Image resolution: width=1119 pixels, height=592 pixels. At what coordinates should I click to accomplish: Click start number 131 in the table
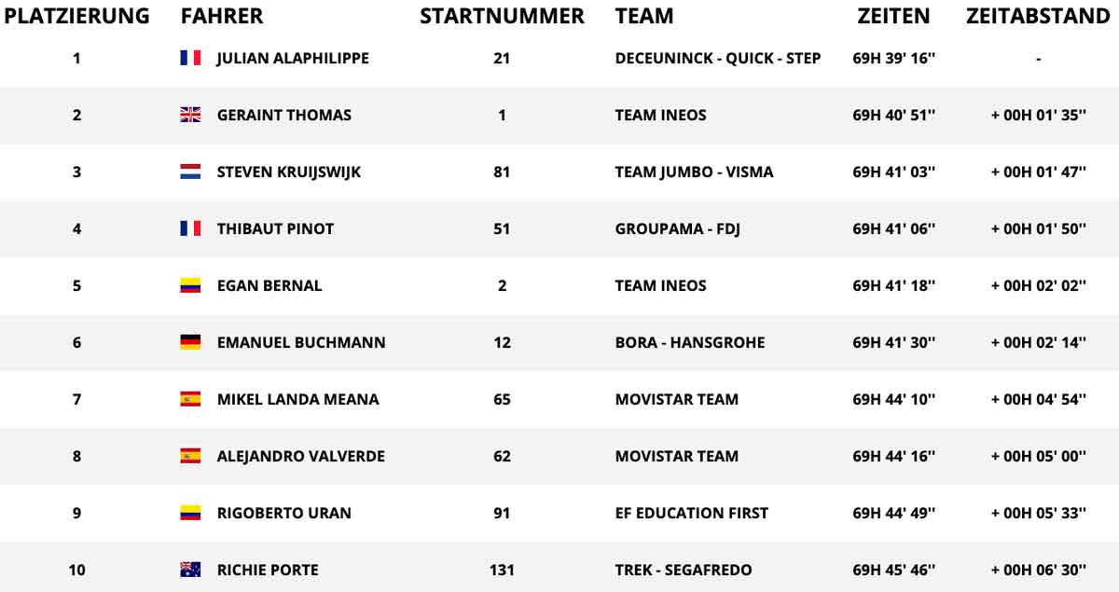tap(502, 570)
